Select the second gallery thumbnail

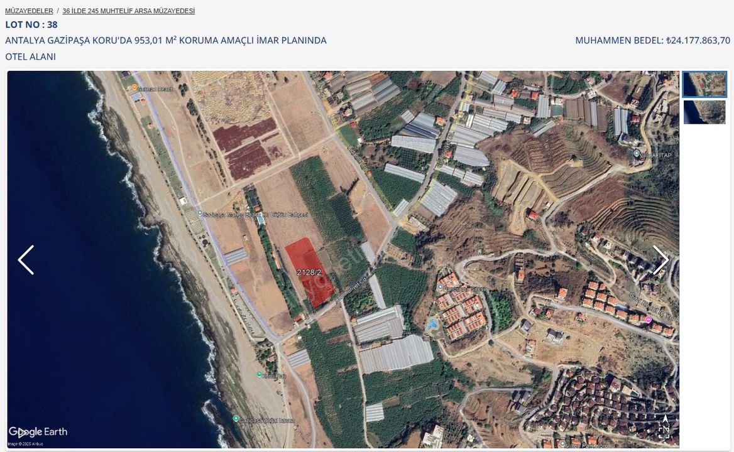pos(704,112)
